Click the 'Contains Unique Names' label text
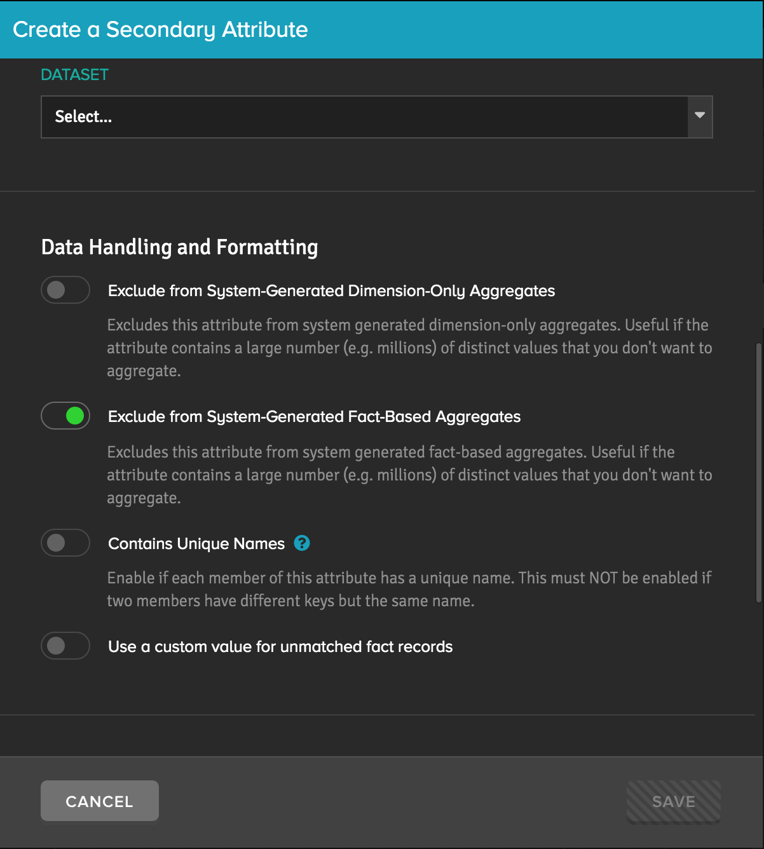The height and width of the screenshot is (849, 764). [196, 544]
